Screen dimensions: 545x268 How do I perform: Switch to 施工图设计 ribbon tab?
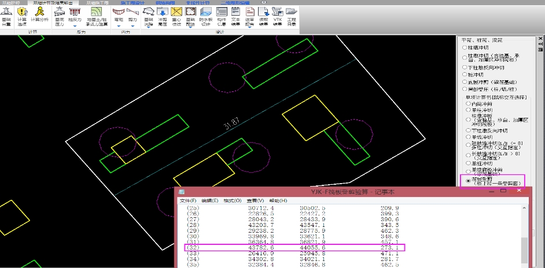pos(132,2)
